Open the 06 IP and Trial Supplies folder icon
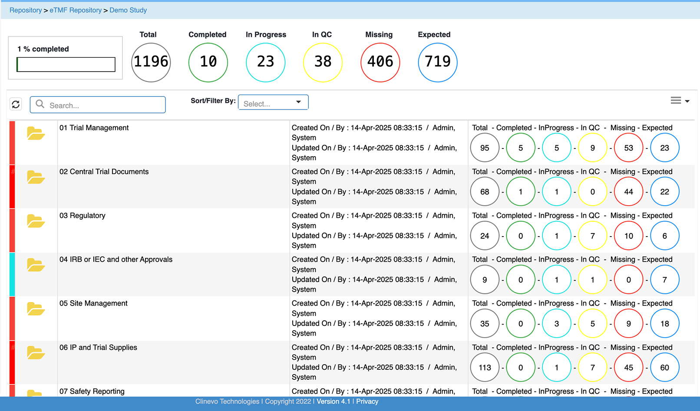The width and height of the screenshot is (700, 411). (x=36, y=353)
